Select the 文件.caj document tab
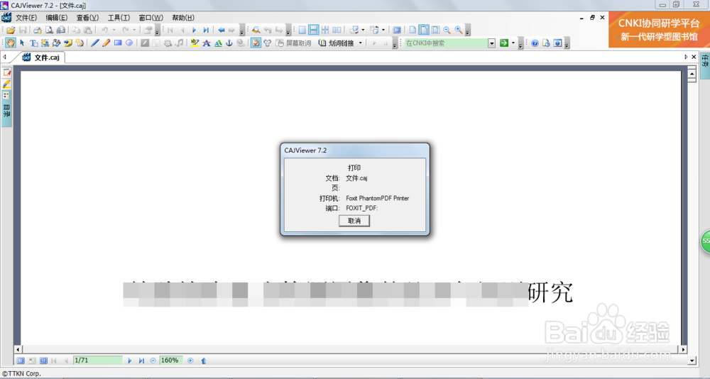 (x=42, y=57)
